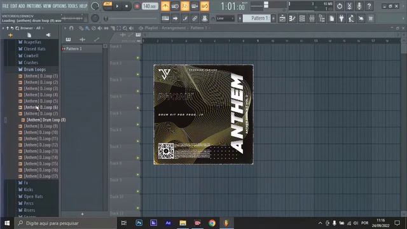Screen dimensions: 407x229
Task: Click the step editing arrow icon
Action: click(175, 18)
